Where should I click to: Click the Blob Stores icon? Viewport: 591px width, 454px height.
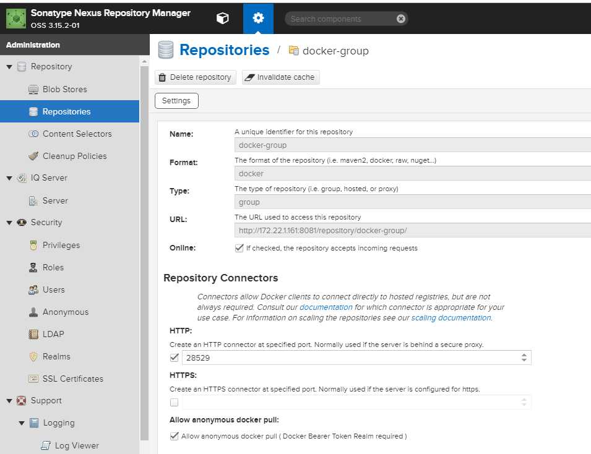pos(33,89)
